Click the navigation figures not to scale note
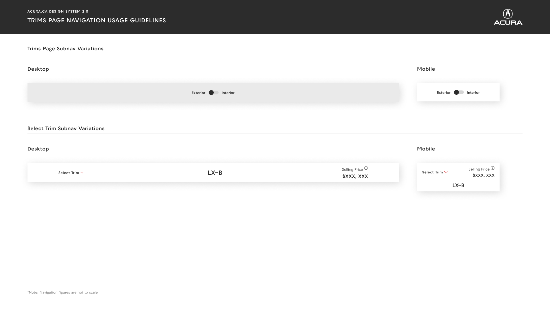Viewport: 550px width, 309px height. pos(62,292)
